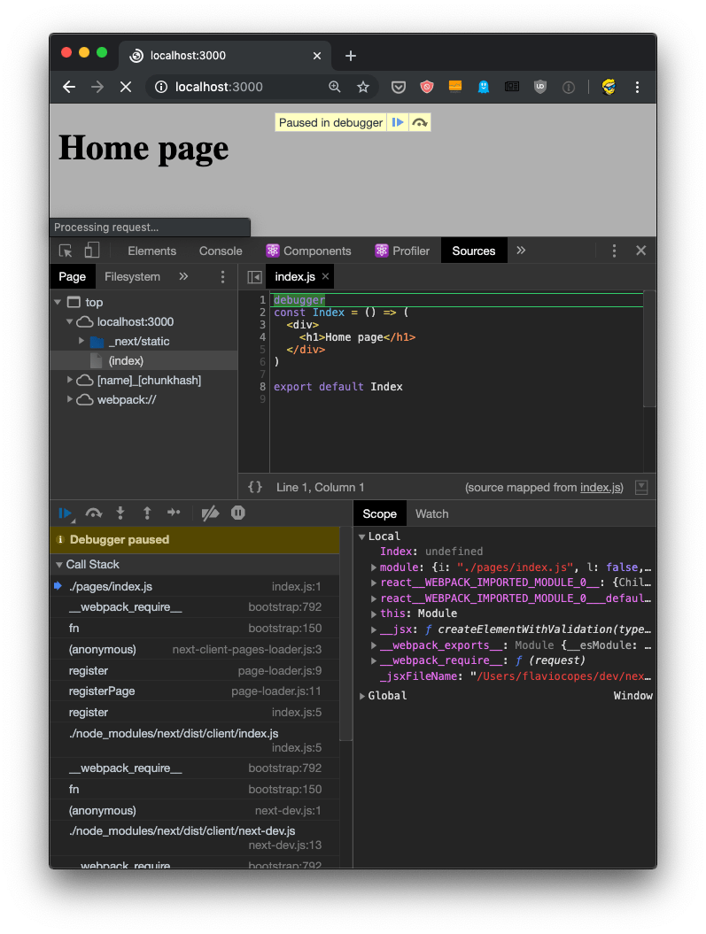Open the Watch tab

point(431,513)
